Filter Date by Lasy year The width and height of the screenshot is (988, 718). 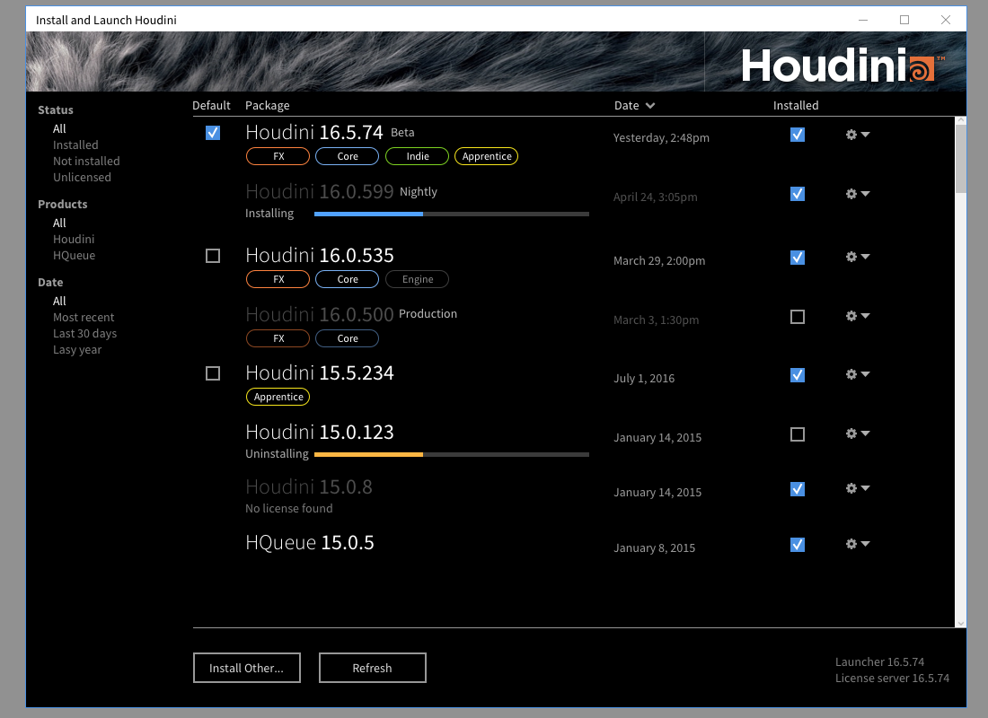[x=77, y=350]
